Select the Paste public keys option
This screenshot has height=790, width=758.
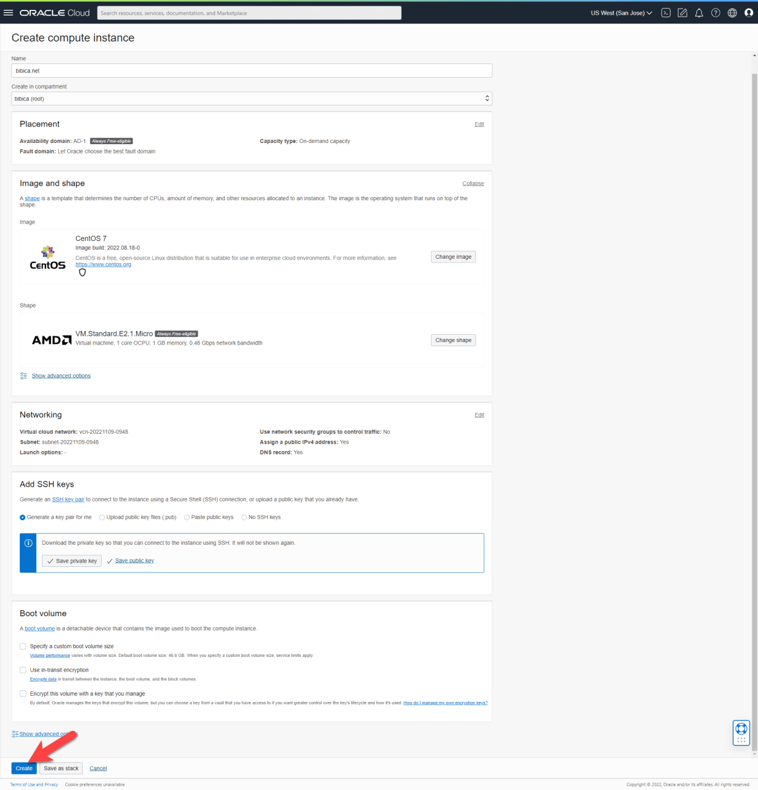[x=187, y=518]
